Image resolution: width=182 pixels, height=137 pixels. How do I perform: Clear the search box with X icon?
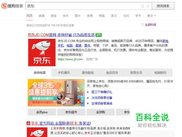tap(148, 6)
